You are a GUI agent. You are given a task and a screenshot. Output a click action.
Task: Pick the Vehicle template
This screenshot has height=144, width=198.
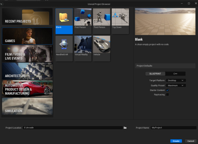[102, 49]
